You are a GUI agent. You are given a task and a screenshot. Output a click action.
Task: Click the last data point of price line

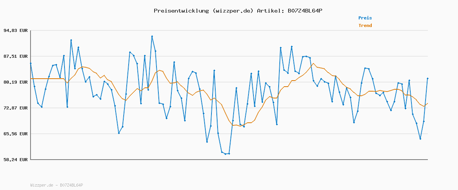click(427, 78)
